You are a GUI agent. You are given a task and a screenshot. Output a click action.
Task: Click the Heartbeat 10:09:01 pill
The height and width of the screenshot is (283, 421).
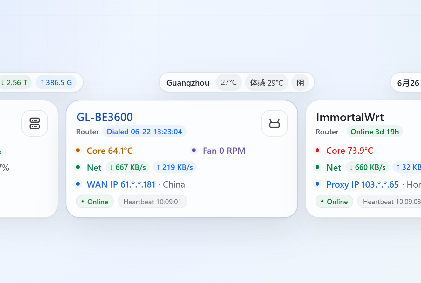coord(153,202)
